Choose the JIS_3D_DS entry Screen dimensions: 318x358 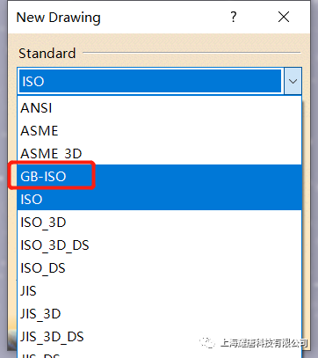point(159,336)
